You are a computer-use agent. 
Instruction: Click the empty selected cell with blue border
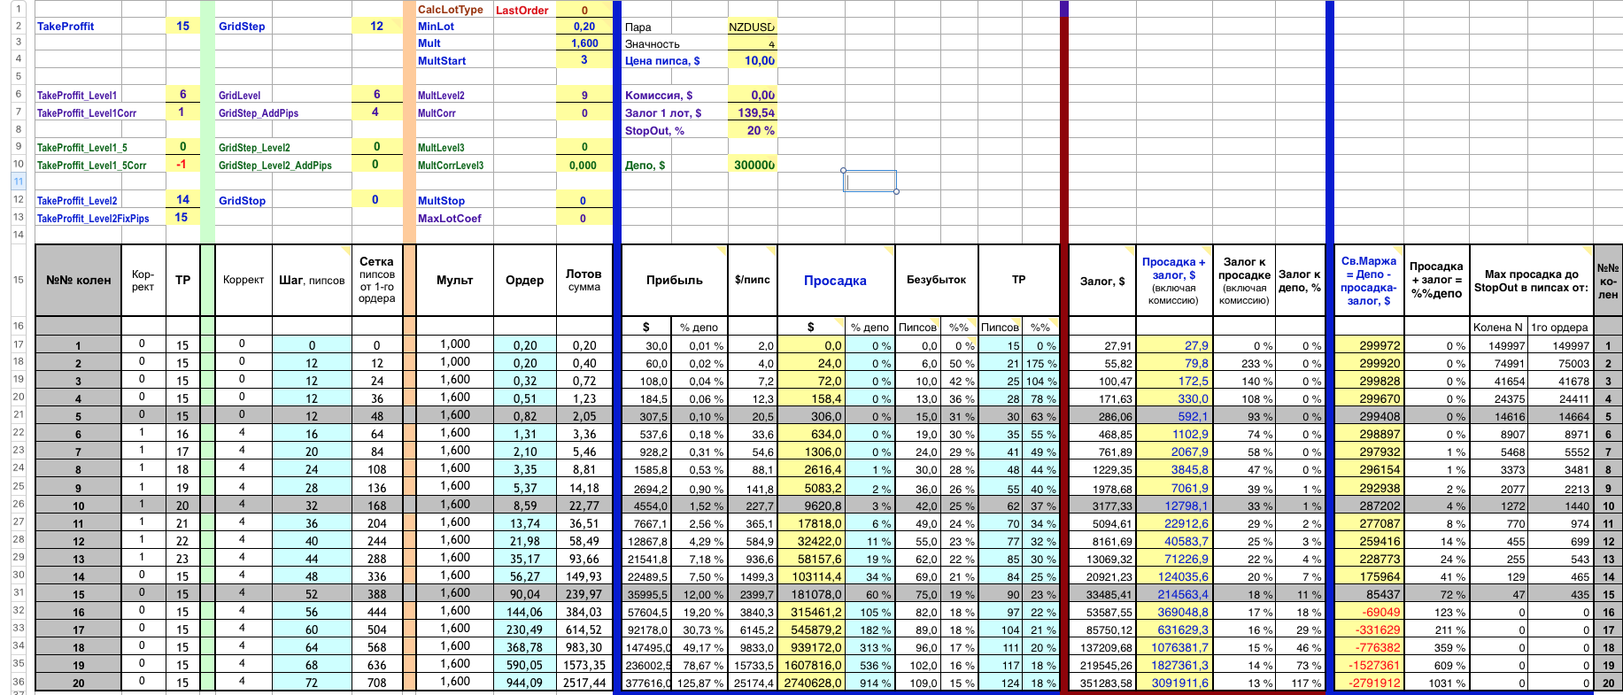[869, 181]
